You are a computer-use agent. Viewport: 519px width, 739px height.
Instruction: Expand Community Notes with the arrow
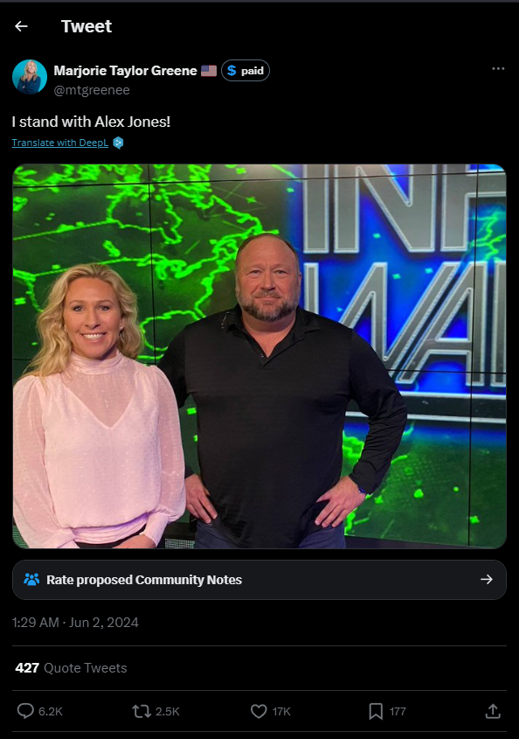487,579
